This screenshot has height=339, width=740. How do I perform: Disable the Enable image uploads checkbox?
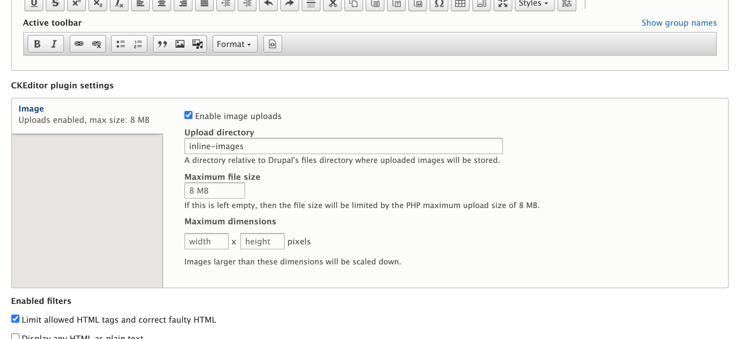[188, 115]
